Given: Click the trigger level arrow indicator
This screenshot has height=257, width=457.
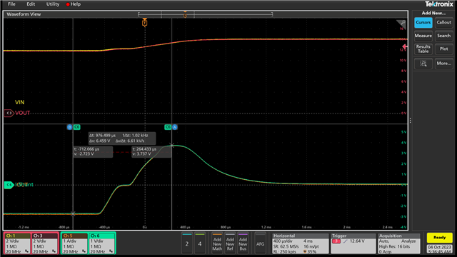Looking at the screenshot, I should click(x=405, y=46).
